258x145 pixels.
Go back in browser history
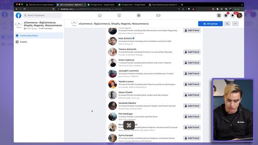click(16, 9)
